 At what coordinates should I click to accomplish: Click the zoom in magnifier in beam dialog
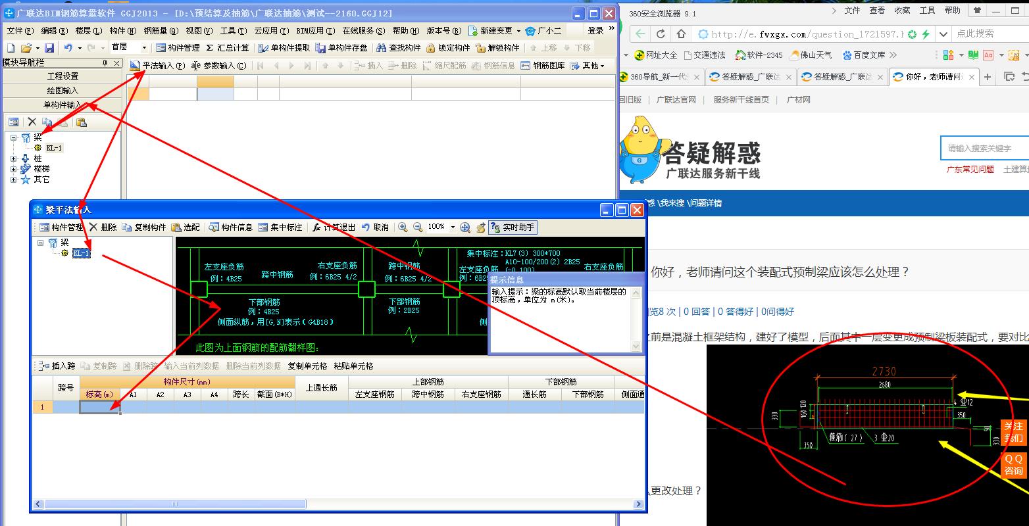pyautogui.click(x=403, y=227)
